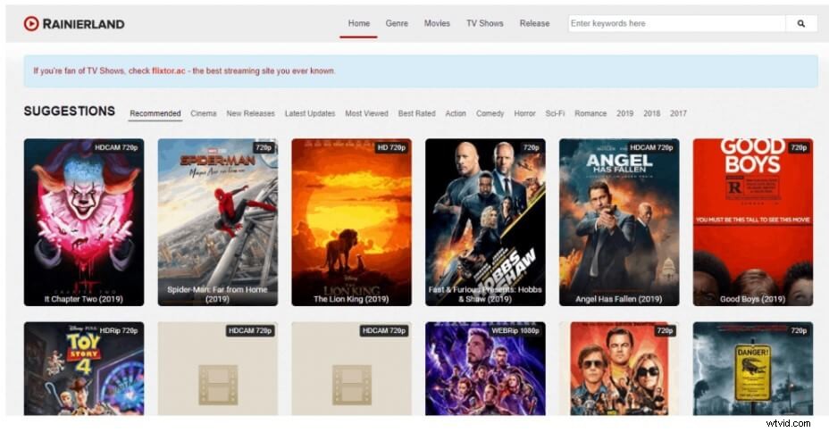Show 2017 suggestions
Viewport: 829px width, 432px height.
[x=678, y=113]
